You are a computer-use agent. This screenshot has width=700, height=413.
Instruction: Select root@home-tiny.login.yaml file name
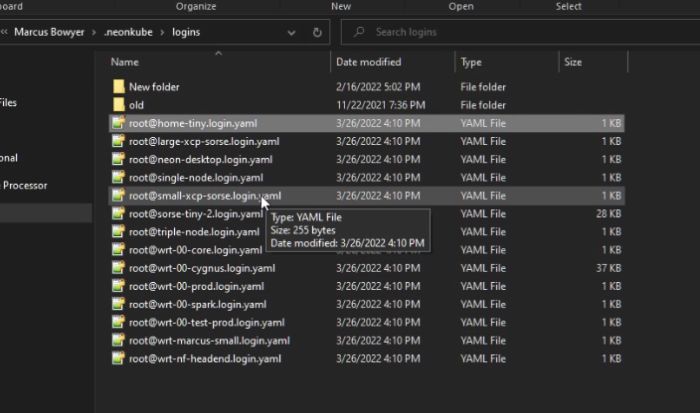point(193,123)
